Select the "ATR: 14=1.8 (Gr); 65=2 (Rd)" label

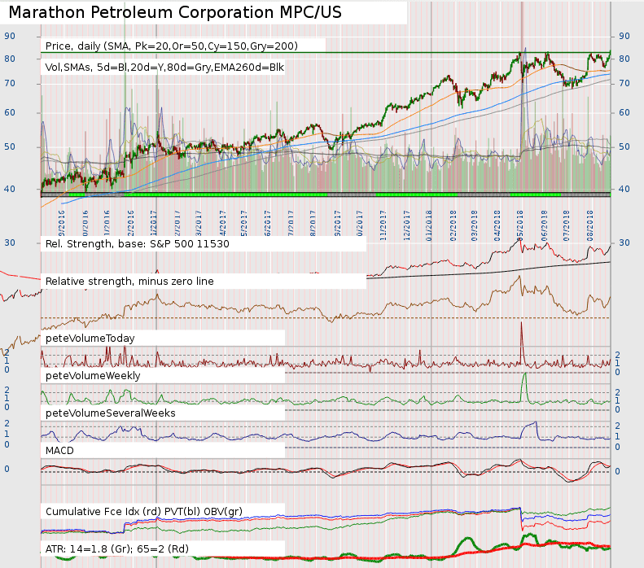pos(116,548)
